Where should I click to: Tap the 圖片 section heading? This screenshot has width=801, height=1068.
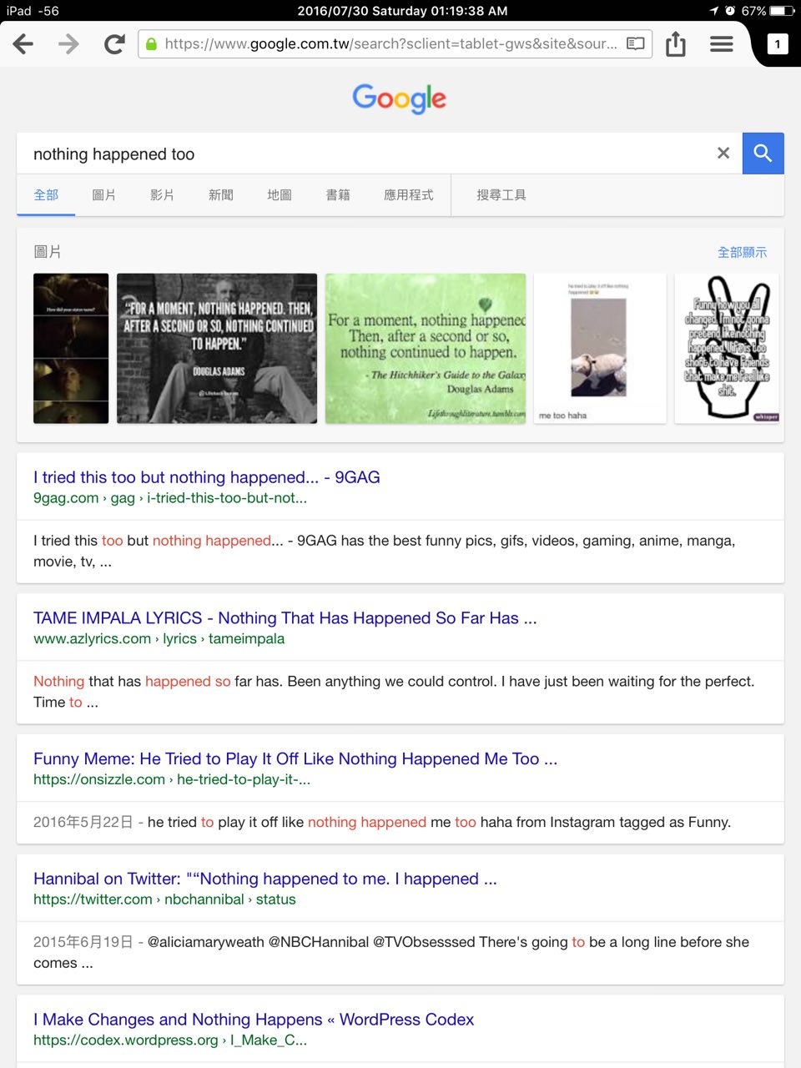point(48,252)
